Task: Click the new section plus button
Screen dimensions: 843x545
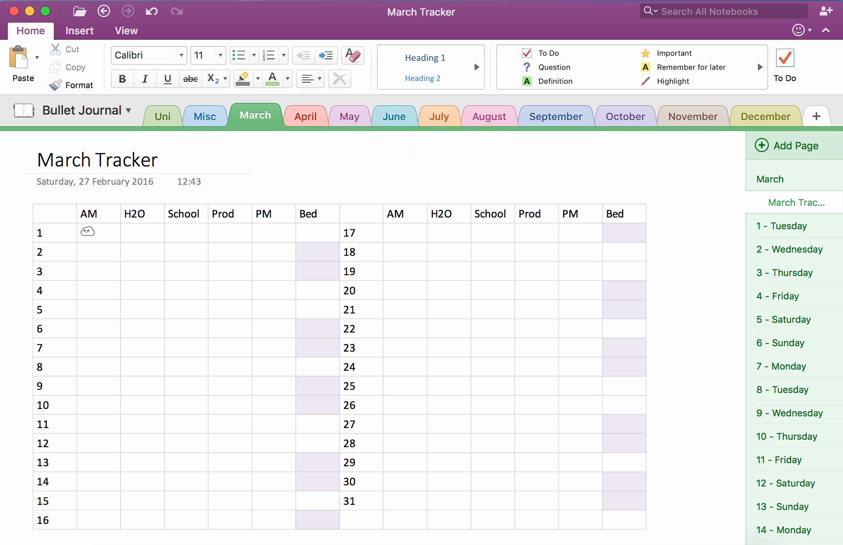Action: 816,116
